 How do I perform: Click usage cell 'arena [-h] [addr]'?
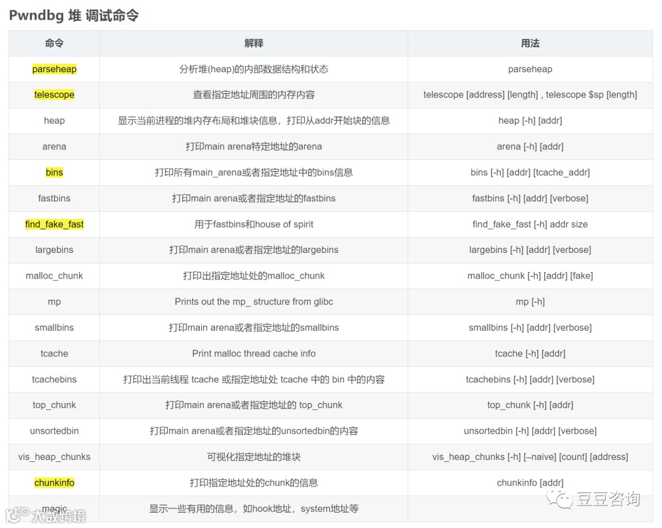530,146
